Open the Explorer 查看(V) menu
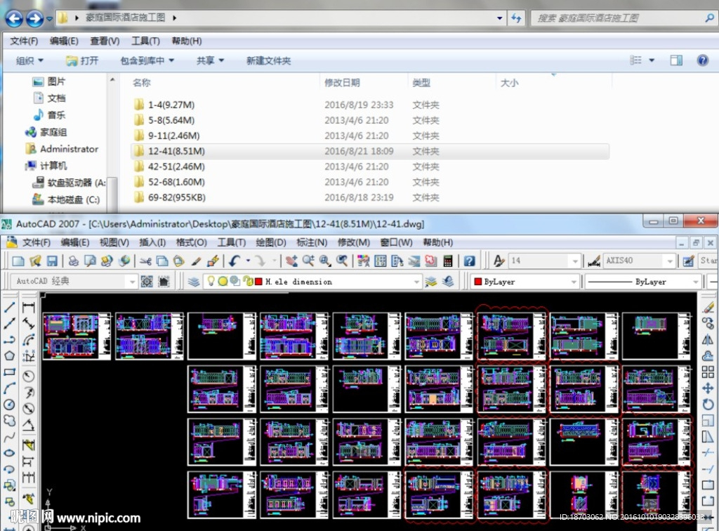The height and width of the screenshot is (531, 719). [105, 41]
